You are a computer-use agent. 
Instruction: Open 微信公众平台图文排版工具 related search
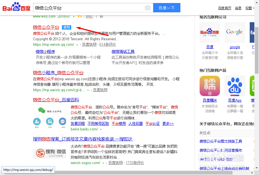tap(221, 141)
